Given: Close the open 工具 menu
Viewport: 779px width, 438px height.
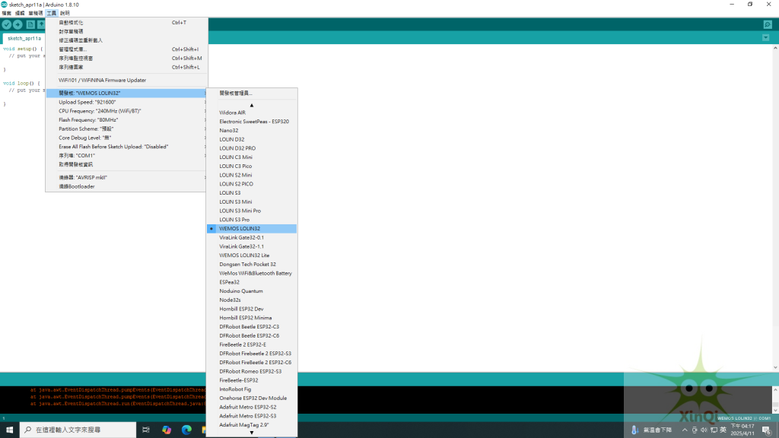Looking at the screenshot, I should pos(52,14).
